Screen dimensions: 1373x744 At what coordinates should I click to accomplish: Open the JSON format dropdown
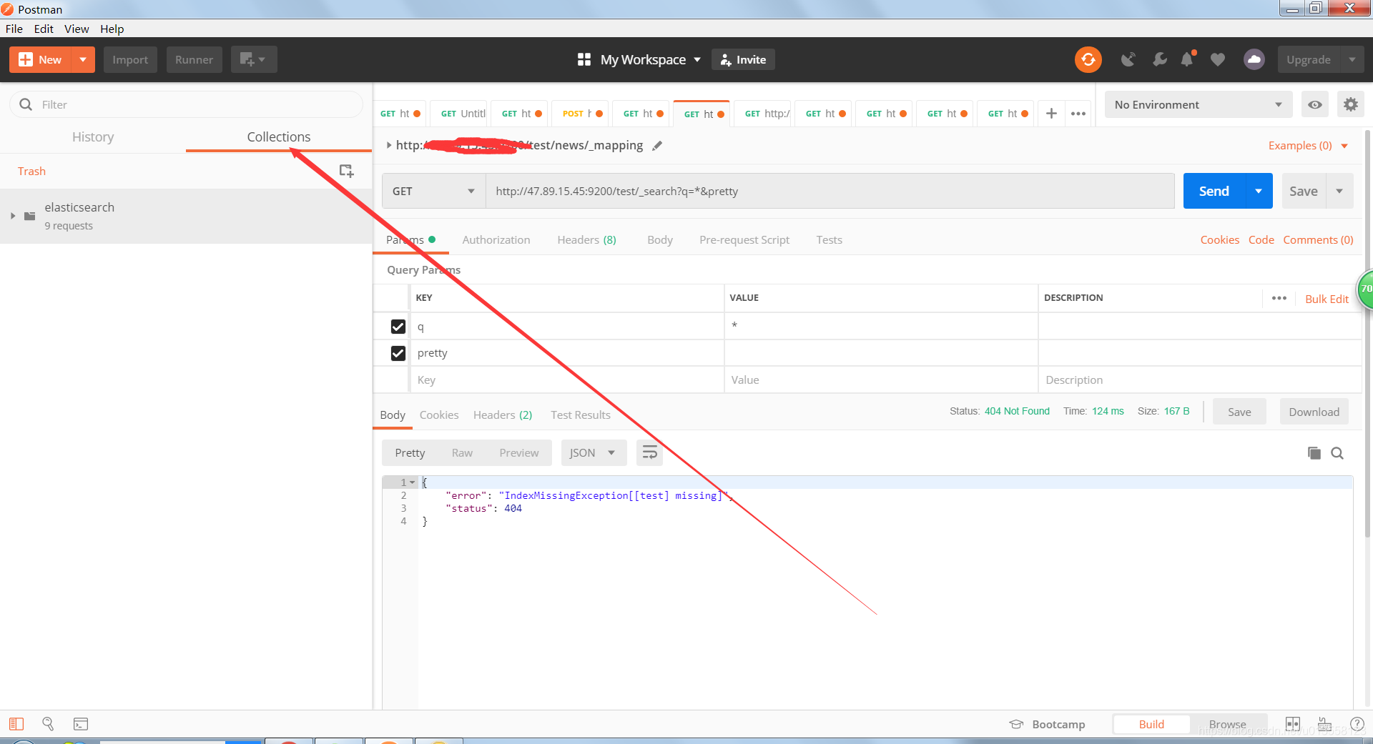pos(594,452)
